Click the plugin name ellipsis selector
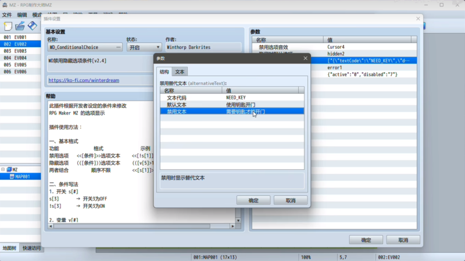 [x=119, y=47]
